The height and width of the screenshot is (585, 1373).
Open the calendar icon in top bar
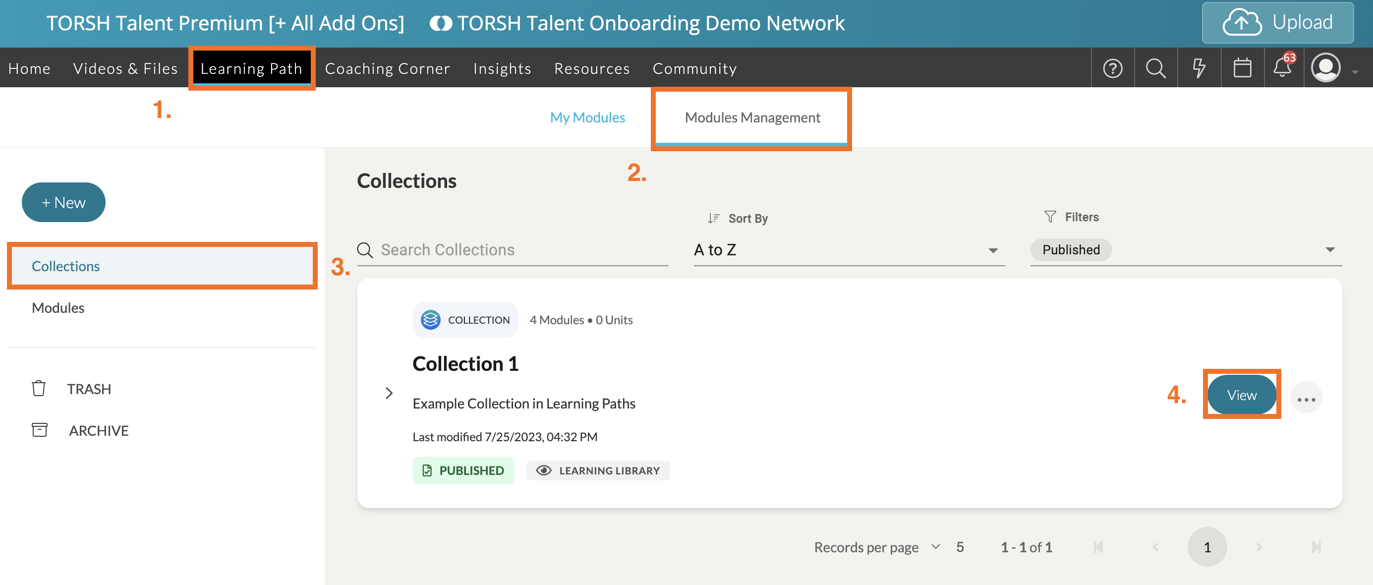[x=1242, y=68]
